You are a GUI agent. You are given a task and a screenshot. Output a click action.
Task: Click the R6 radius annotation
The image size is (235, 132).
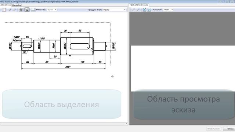point(25,52)
